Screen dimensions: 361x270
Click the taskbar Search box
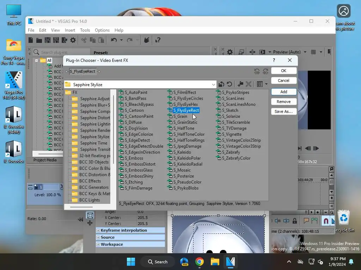[x=158, y=262]
